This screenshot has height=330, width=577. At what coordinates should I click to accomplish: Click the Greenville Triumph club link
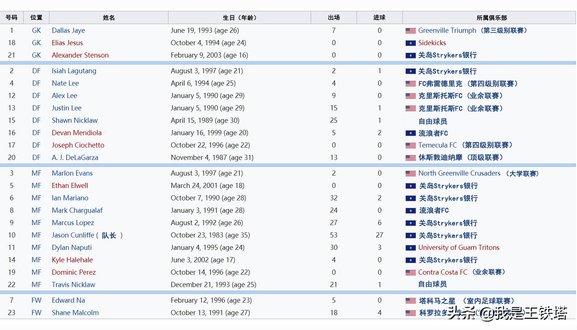[x=447, y=31]
